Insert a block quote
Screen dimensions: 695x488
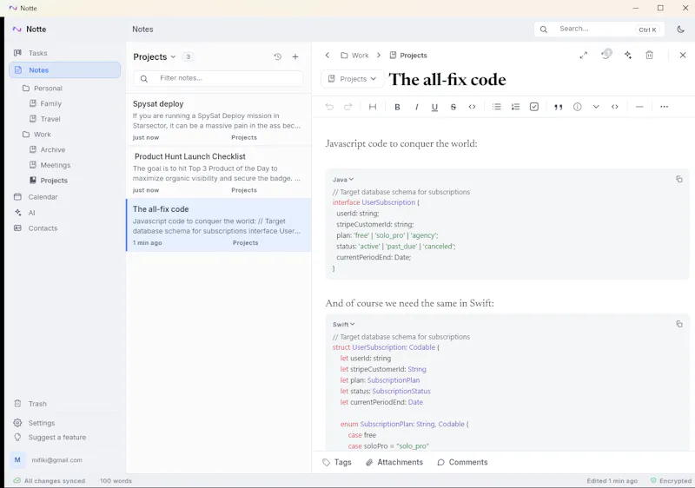click(x=558, y=107)
